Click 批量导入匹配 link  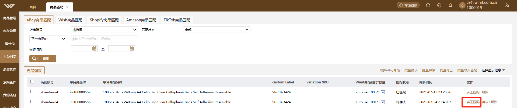pos(467,70)
